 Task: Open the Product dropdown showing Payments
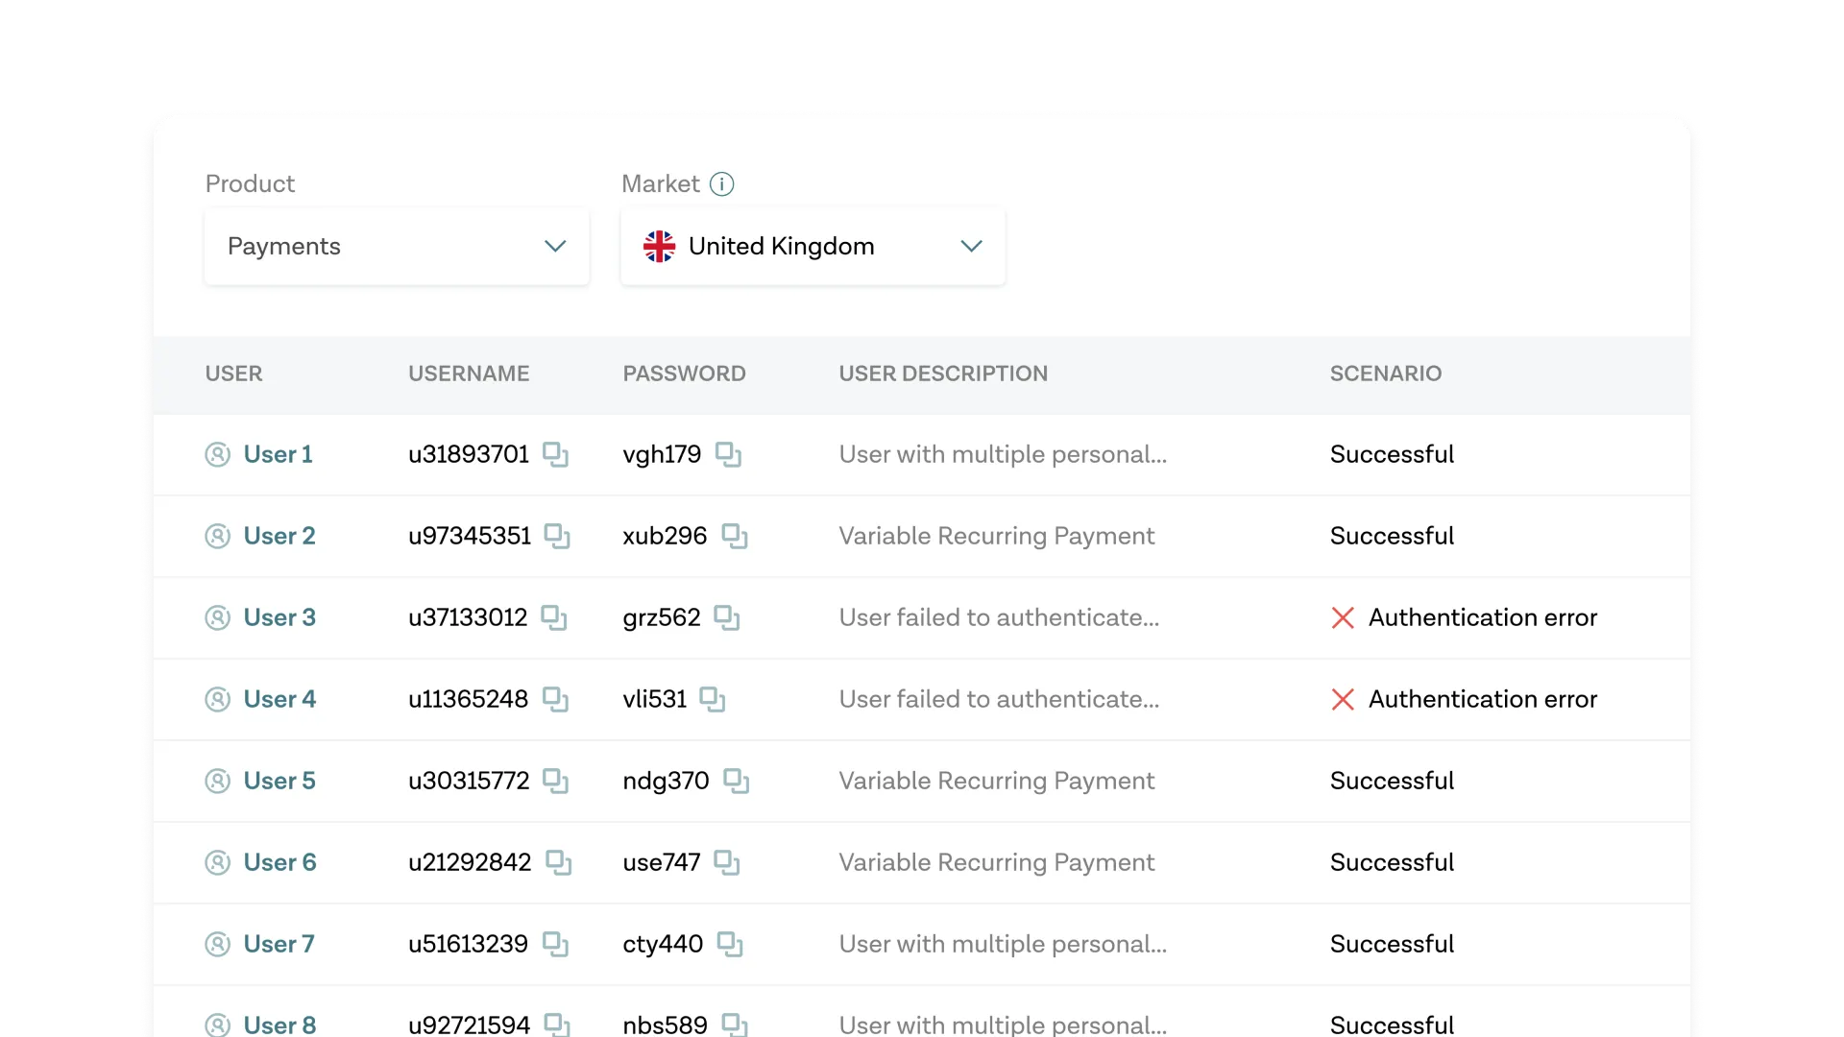397,247
